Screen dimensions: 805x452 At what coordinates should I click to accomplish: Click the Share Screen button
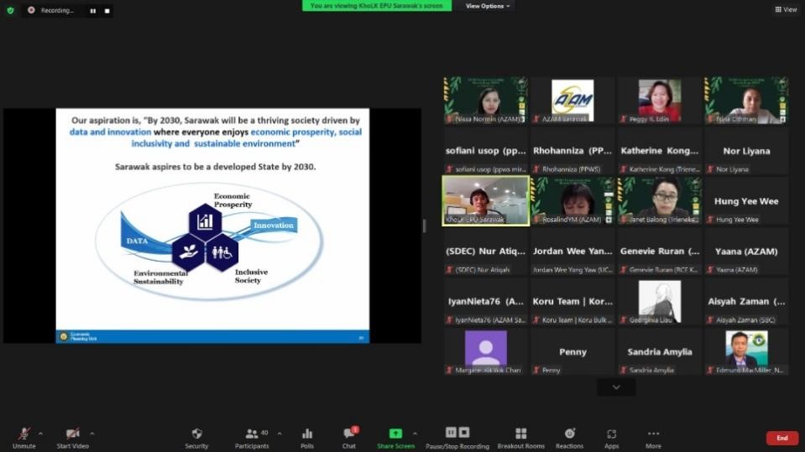[x=395, y=437]
